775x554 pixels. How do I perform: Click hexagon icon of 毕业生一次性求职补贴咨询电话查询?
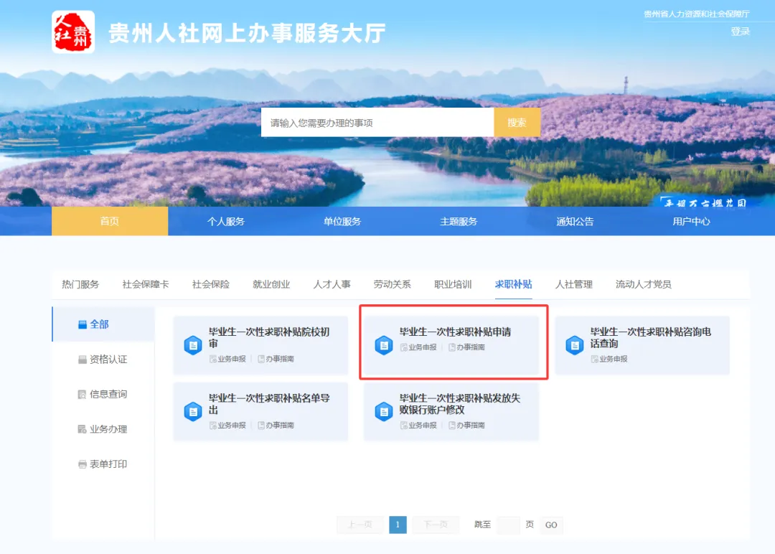(574, 345)
